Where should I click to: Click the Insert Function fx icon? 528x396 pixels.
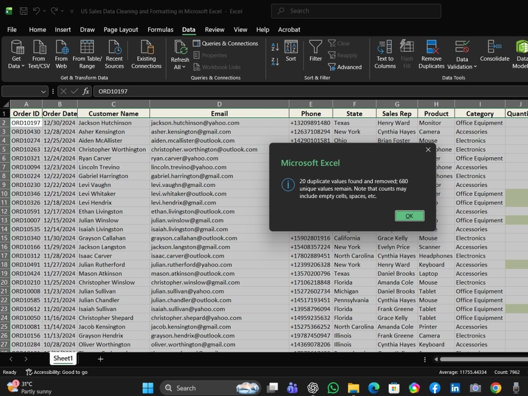pyautogui.click(x=86, y=91)
